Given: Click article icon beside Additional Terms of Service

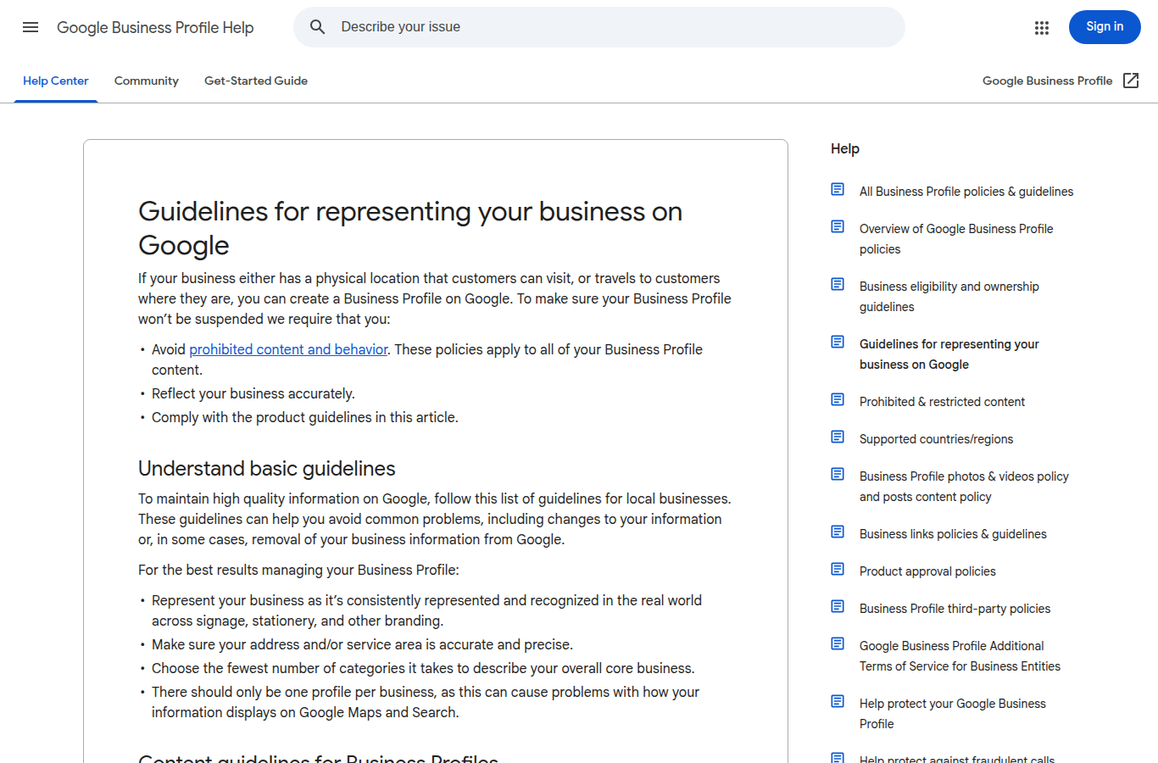Looking at the screenshot, I should tap(838, 643).
